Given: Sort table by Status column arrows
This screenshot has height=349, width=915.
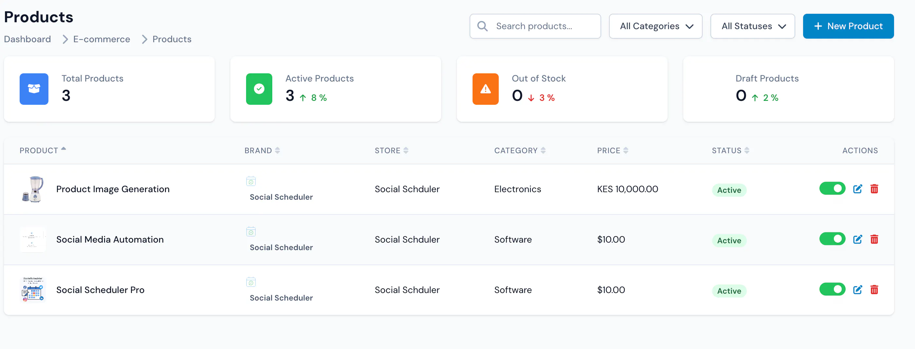Looking at the screenshot, I should pyautogui.click(x=747, y=150).
